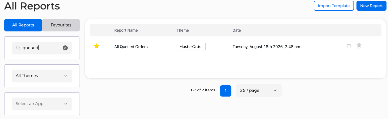Open the All Themes dropdown
Image resolution: width=388 pixels, height=119 pixels.
42,76
